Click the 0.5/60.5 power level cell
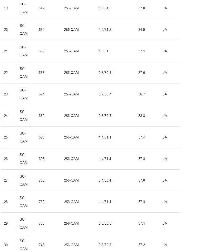The width and height of the screenshot is (212, 252). 105,223
